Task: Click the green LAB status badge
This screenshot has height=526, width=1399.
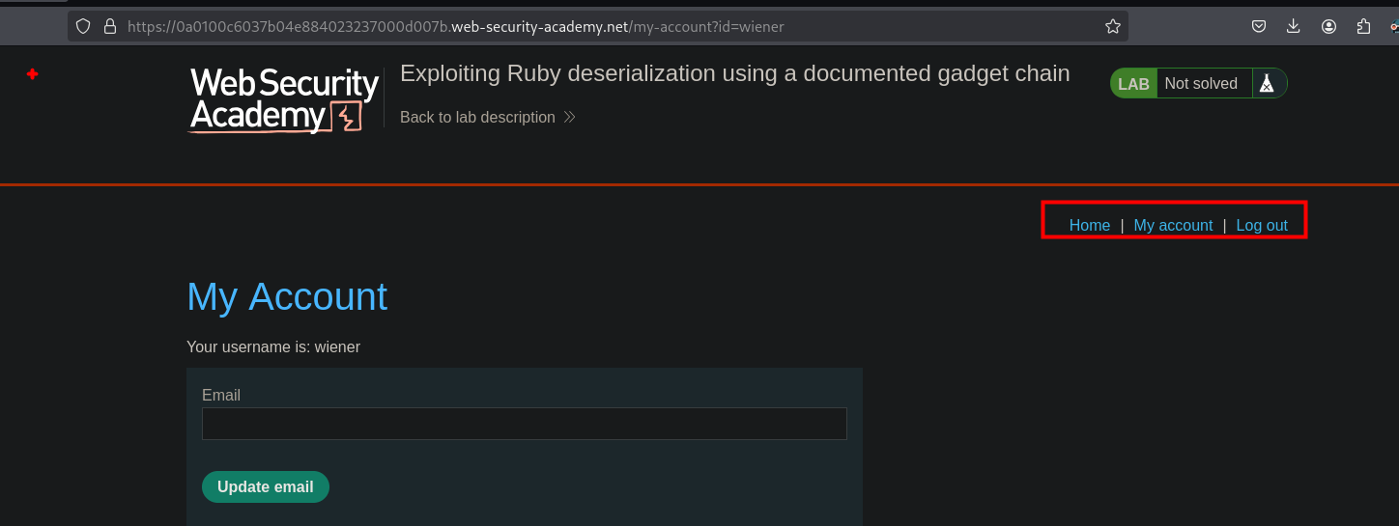Action: (x=1133, y=84)
